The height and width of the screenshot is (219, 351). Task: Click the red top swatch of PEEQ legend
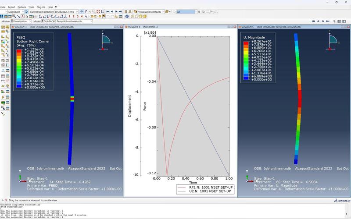pos(19,51)
